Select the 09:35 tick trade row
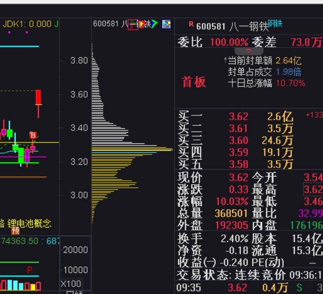The height and width of the screenshot is (294, 323). click(249, 287)
